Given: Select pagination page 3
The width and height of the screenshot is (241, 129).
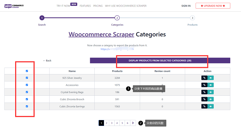Looking at the screenshot, I should pyautogui.click(x=112, y=123).
